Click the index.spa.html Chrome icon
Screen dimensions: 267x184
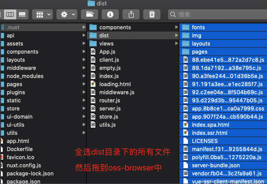(186, 124)
